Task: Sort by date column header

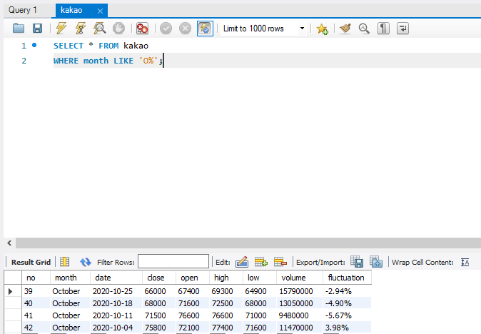Action: coord(116,278)
